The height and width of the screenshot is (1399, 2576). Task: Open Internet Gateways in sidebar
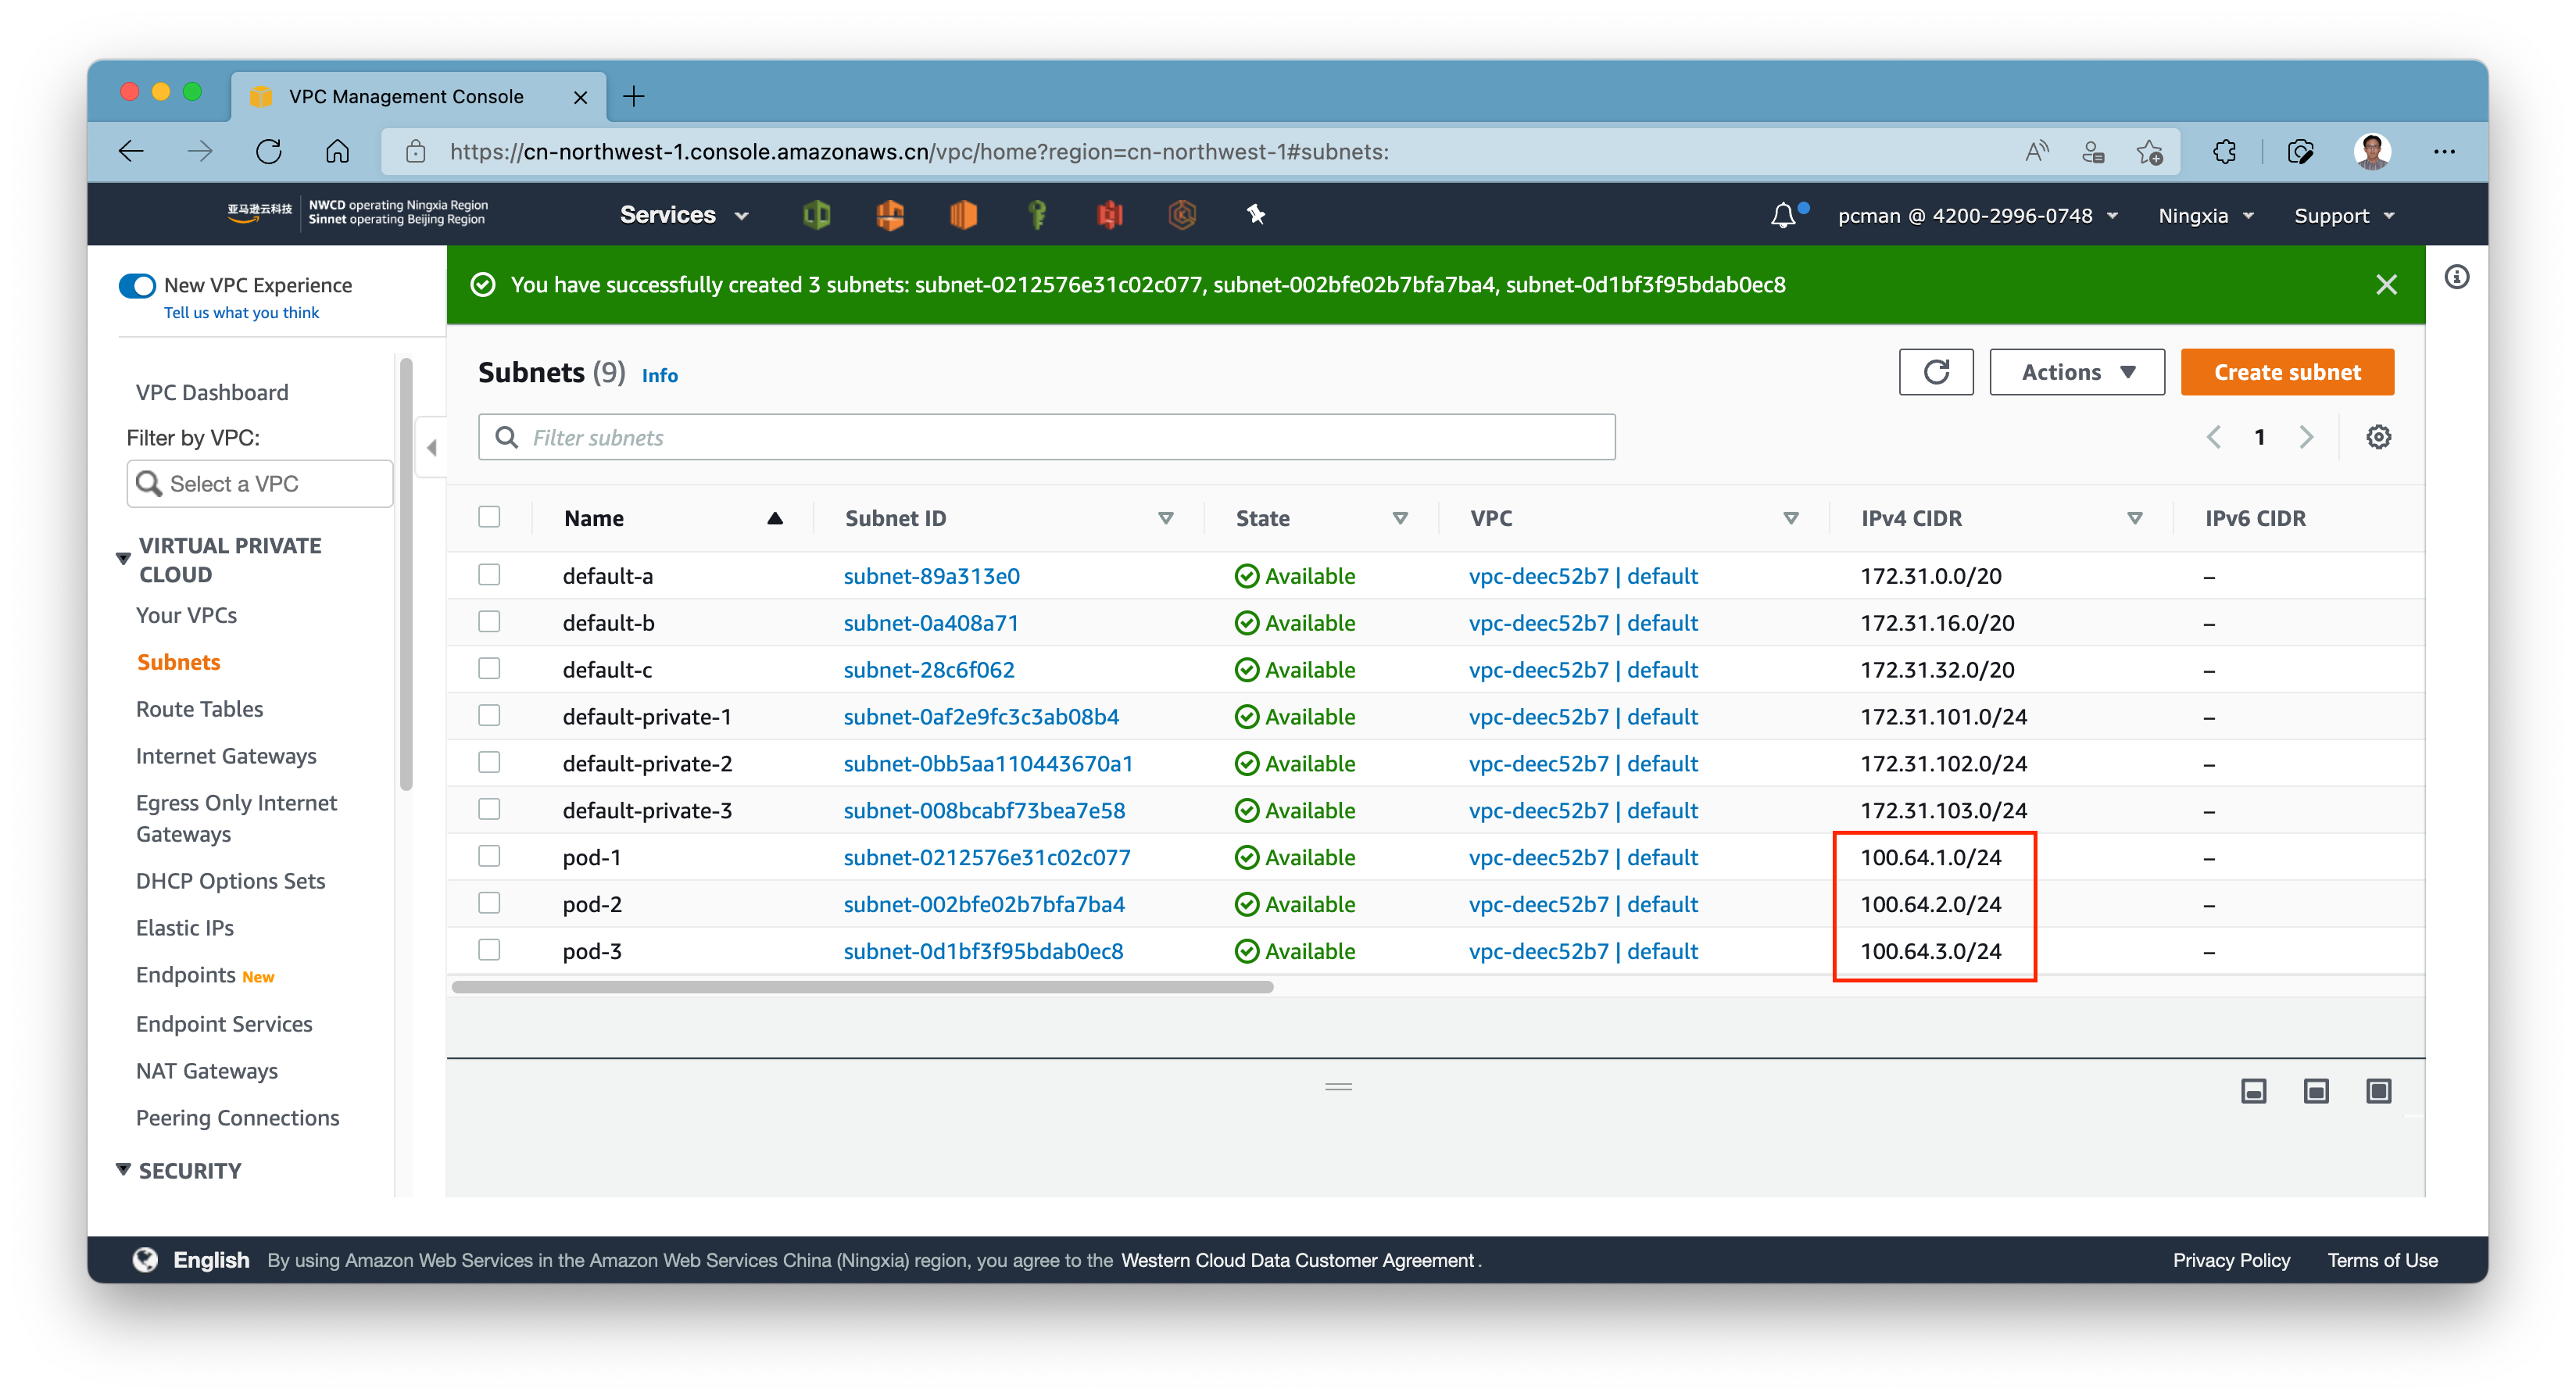tap(226, 756)
